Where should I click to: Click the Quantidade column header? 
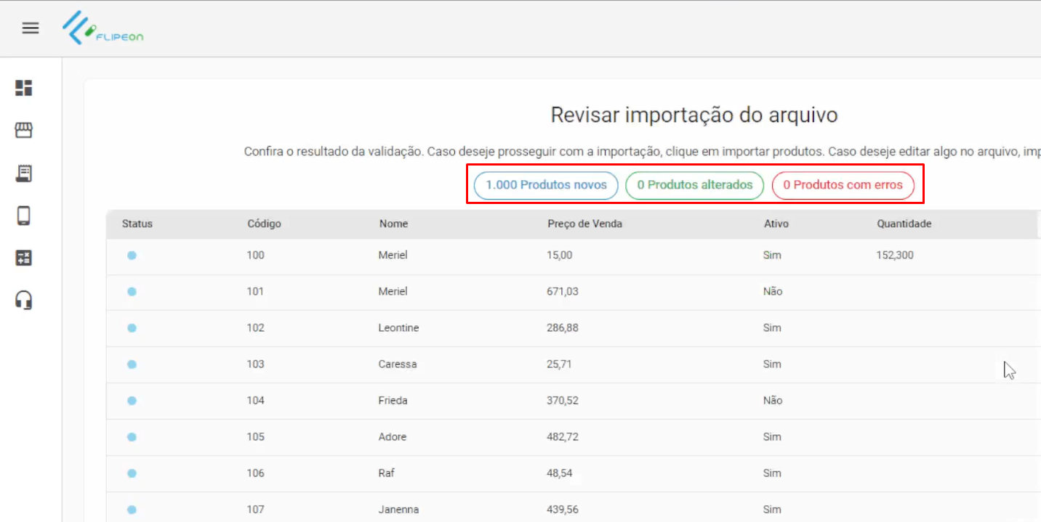tap(904, 224)
